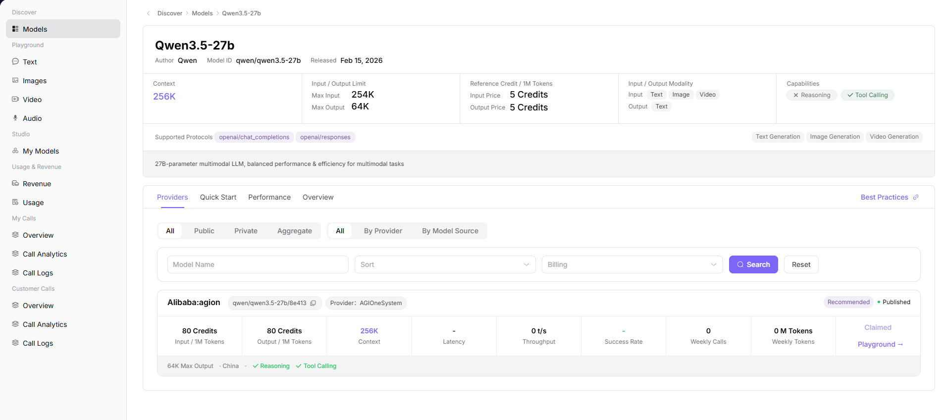Image resolution: width=944 pixels, height=420 pixels.
Task: Click the openai/responses protocol tag
Action: (325, 137)
